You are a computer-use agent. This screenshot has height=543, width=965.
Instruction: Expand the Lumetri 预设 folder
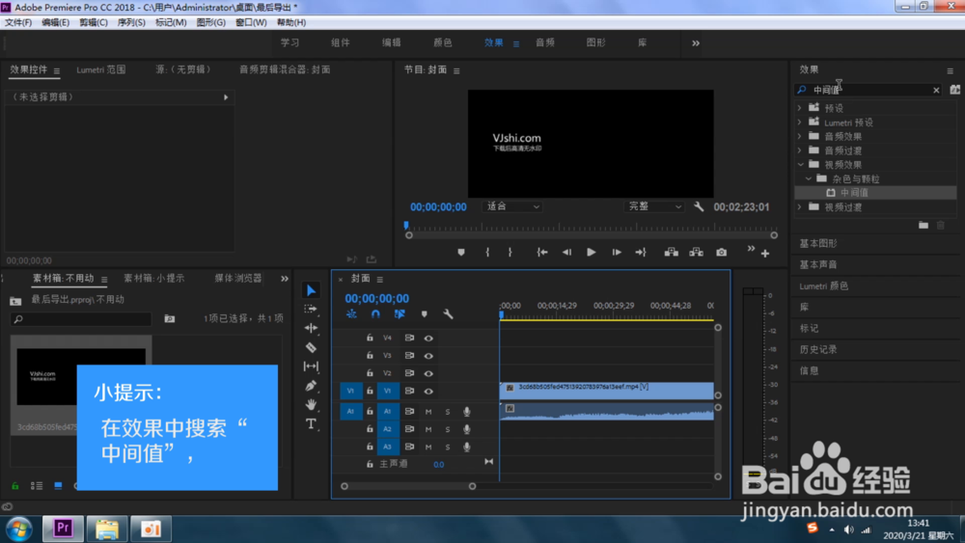click(799, 122)
